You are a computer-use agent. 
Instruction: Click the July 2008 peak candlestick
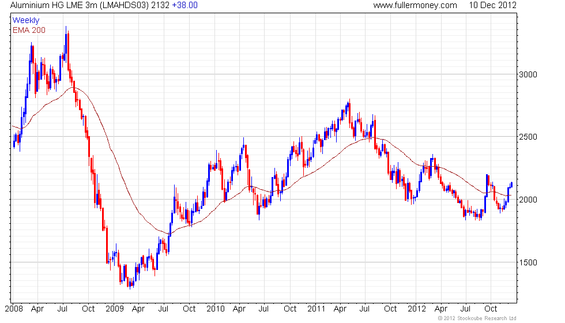pyautogui.click(x=66, y=43)
